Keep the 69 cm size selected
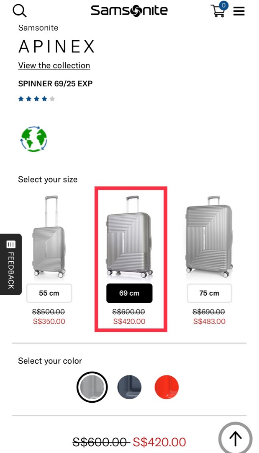The image size is (259, 453). [x=129, y=293]
